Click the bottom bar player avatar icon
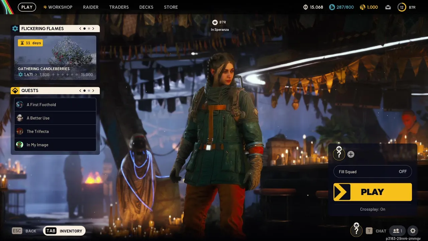This screenshot has width=428, height=241. click(356, 230)
